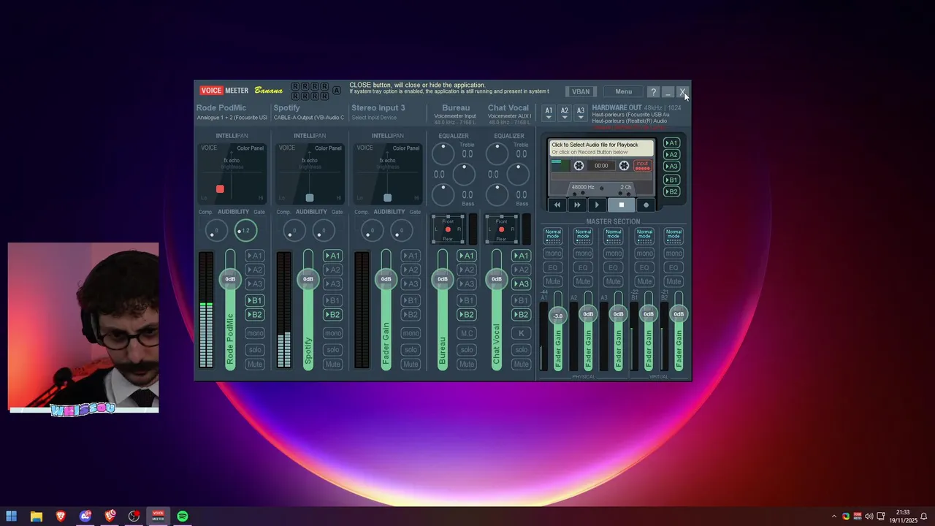Open the A3 hardware output device dropdown
The height and width of the screenshot is (526, 935).
tap(581, 113)
